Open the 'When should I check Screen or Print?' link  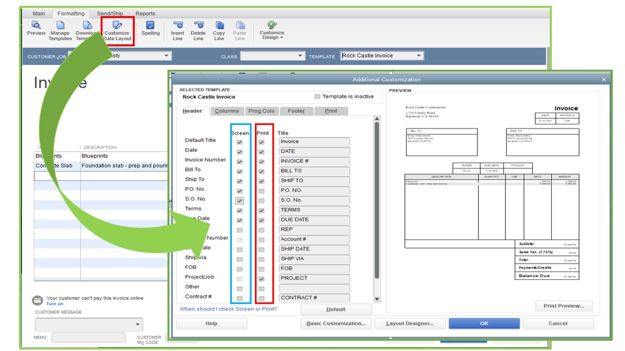coord(228,309)
